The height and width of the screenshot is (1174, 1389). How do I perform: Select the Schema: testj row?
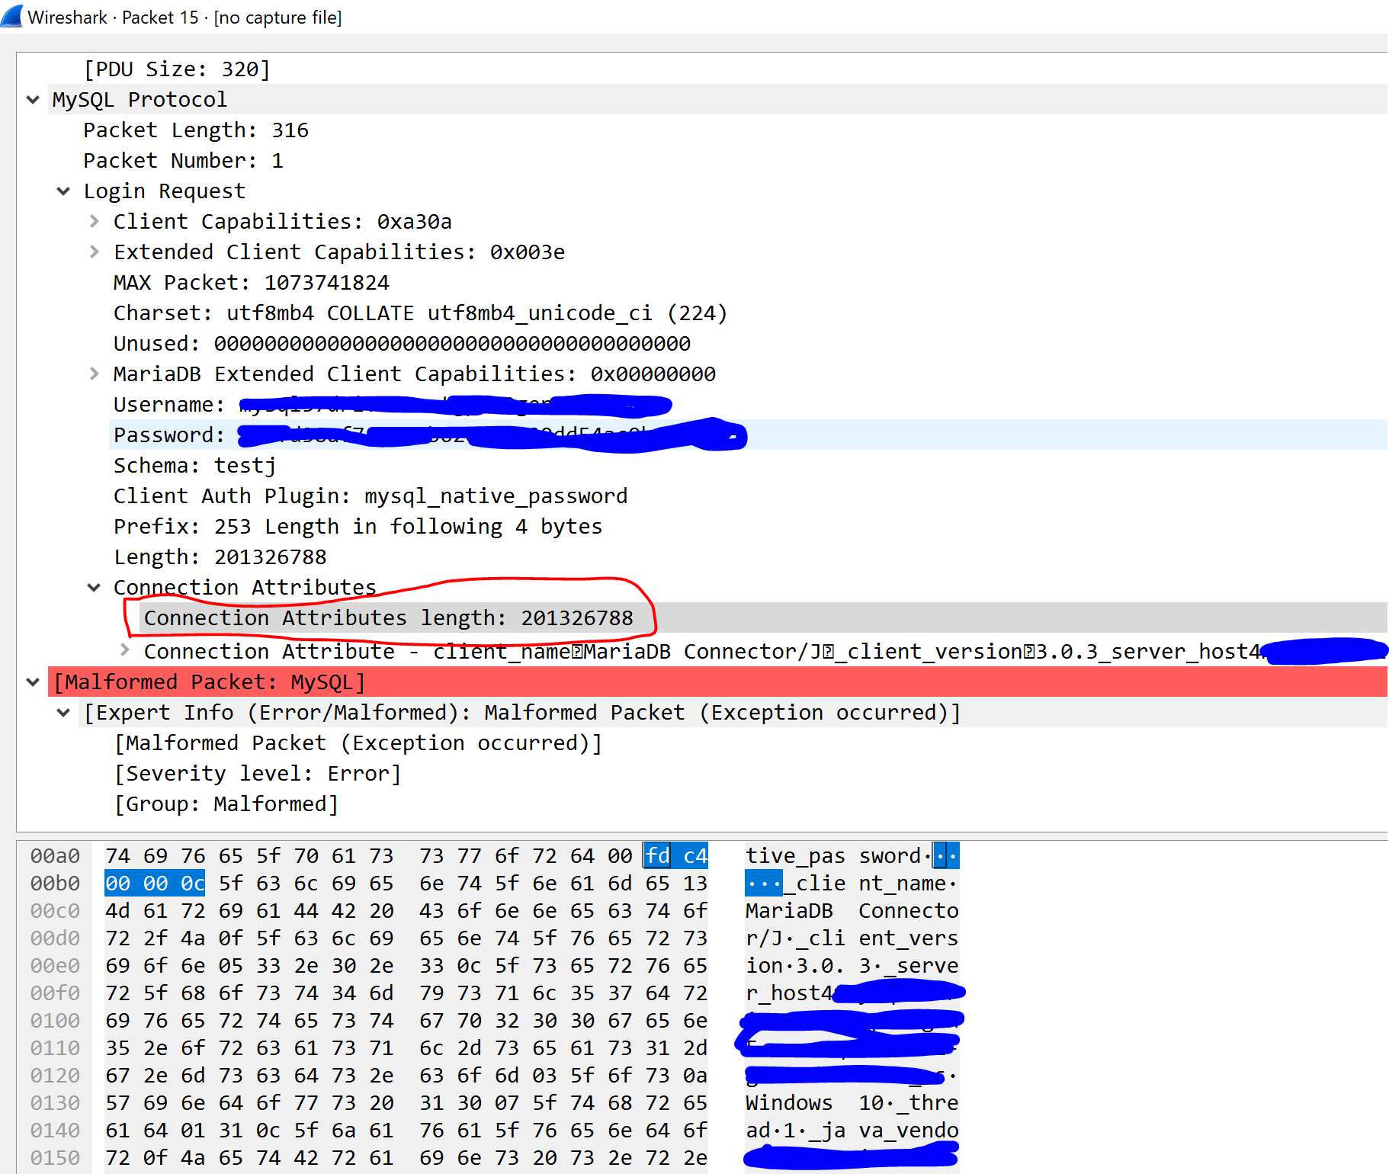pyautogui.click(x=194, y=466)
